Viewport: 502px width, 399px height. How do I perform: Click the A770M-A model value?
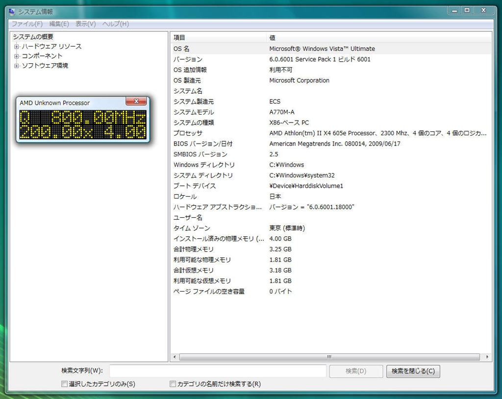click(282, 112)
